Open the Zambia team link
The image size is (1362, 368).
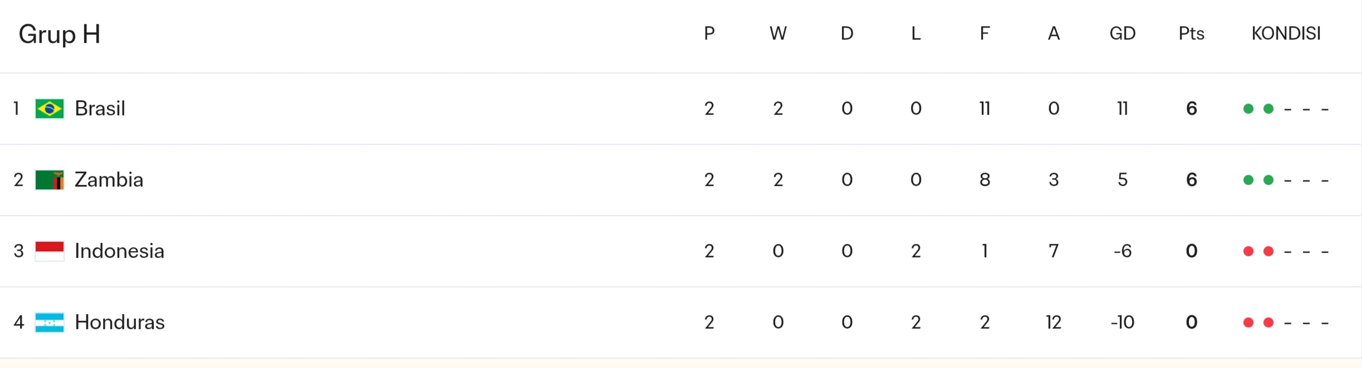pyautogui.click(x=109, y=180)
